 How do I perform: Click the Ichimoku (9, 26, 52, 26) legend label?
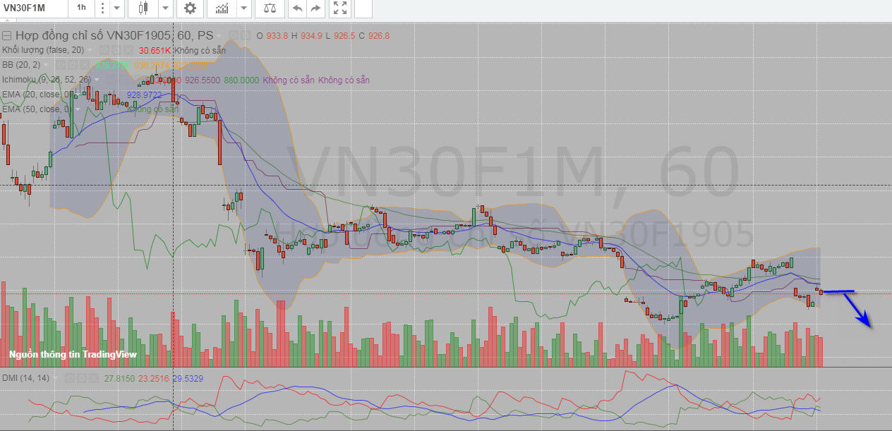(x=47, y=80)
